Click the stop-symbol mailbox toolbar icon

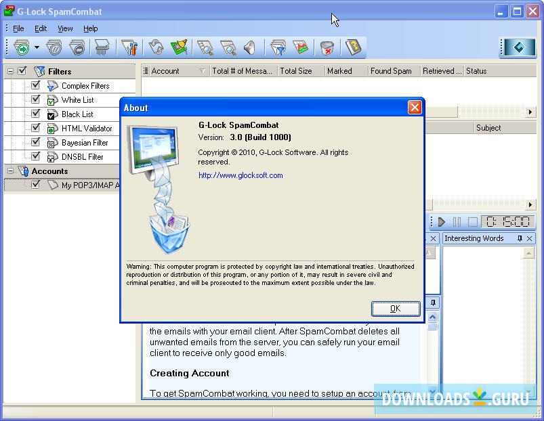(x=77, y=47)
